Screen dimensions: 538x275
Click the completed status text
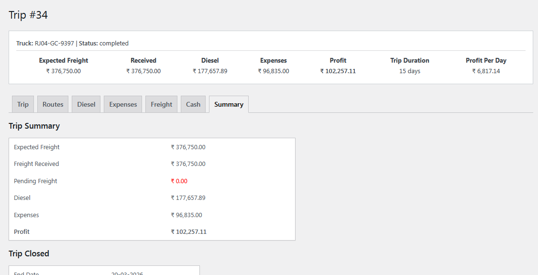114,44
